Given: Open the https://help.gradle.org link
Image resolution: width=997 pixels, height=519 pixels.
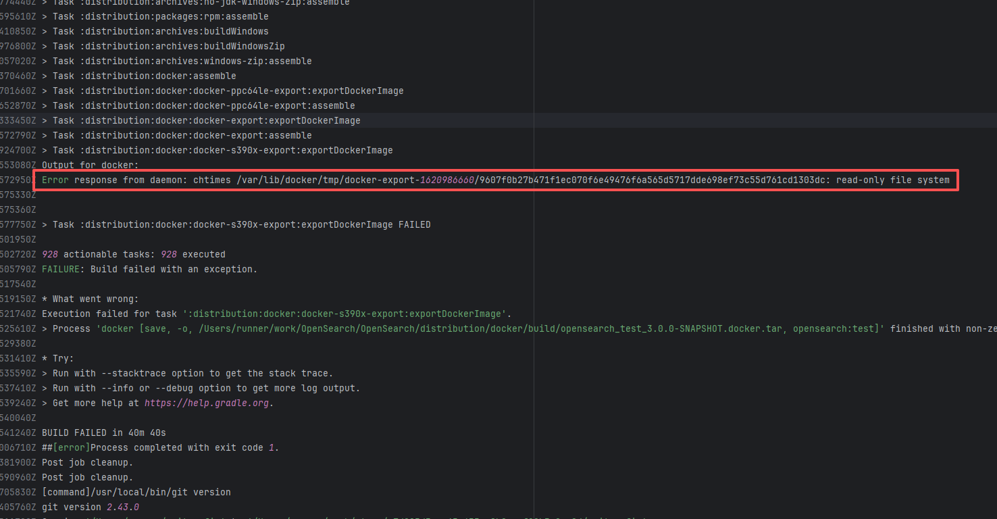Looking at the screenshot, I should (x=207, y=403).
